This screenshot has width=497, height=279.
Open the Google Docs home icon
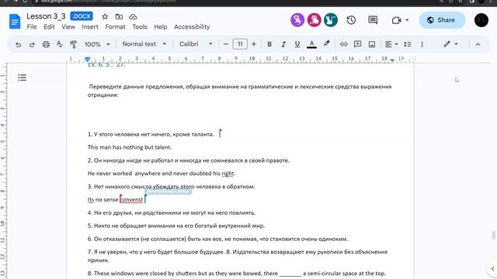click(x=15, y=21)
